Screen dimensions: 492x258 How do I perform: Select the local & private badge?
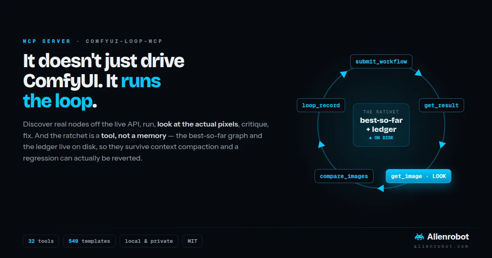point(149,241)
